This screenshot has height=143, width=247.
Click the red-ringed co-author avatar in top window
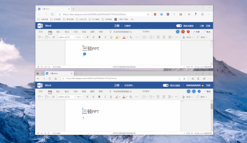pyautogui.click(x=183, y=32)
